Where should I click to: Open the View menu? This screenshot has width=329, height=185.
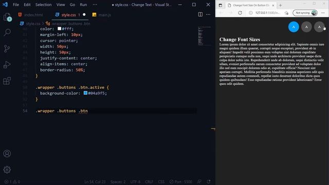[x=61, y=5]
